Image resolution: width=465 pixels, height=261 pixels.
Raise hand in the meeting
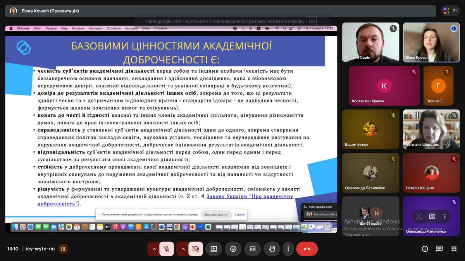click(272, 249)
